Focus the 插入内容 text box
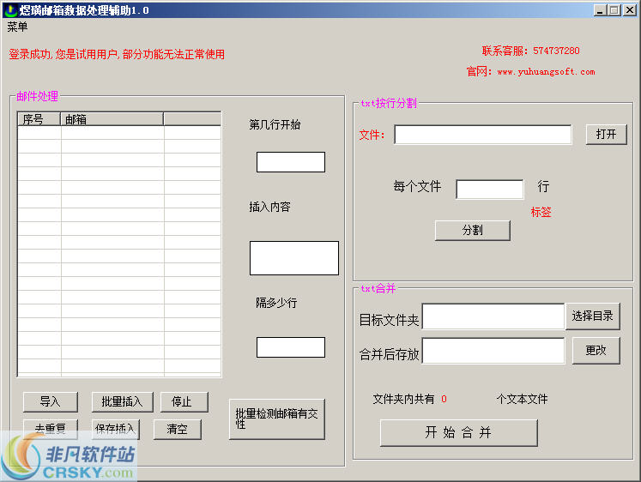This screenshot has height=482, width=641. [294, 258]
